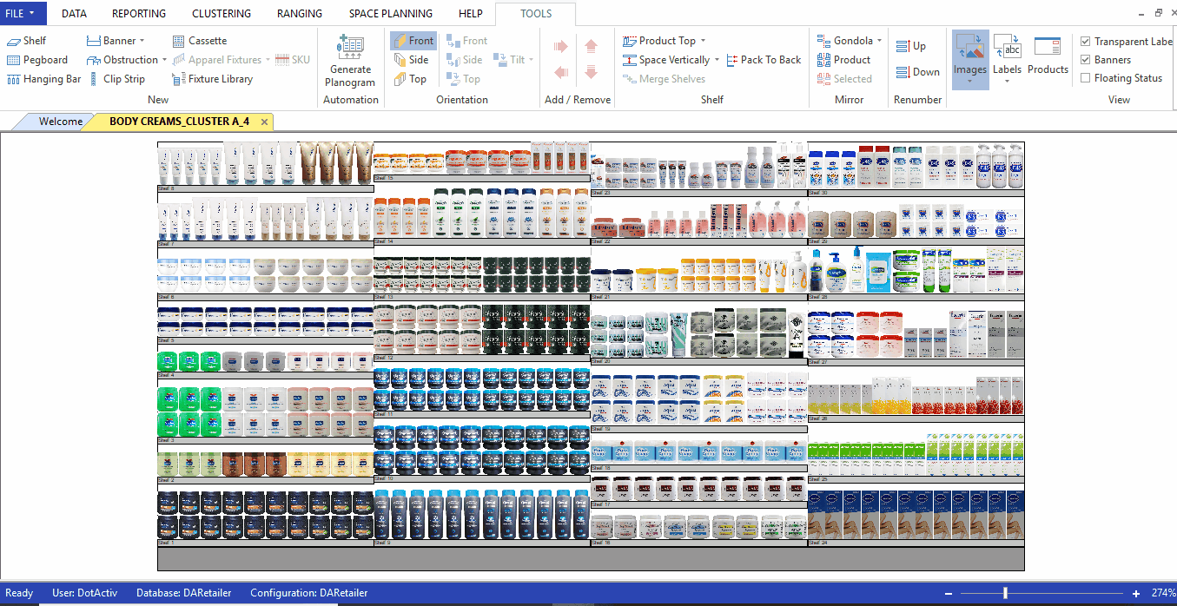Expand the Gondola mirror dropdown
The width and height of the screenshot is (1177, 606).
879,41
